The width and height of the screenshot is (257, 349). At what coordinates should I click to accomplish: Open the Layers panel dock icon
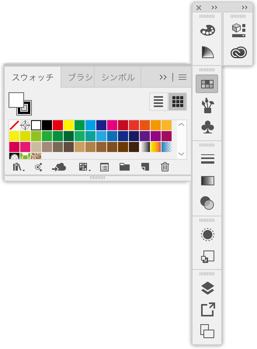tap(207, 288)
